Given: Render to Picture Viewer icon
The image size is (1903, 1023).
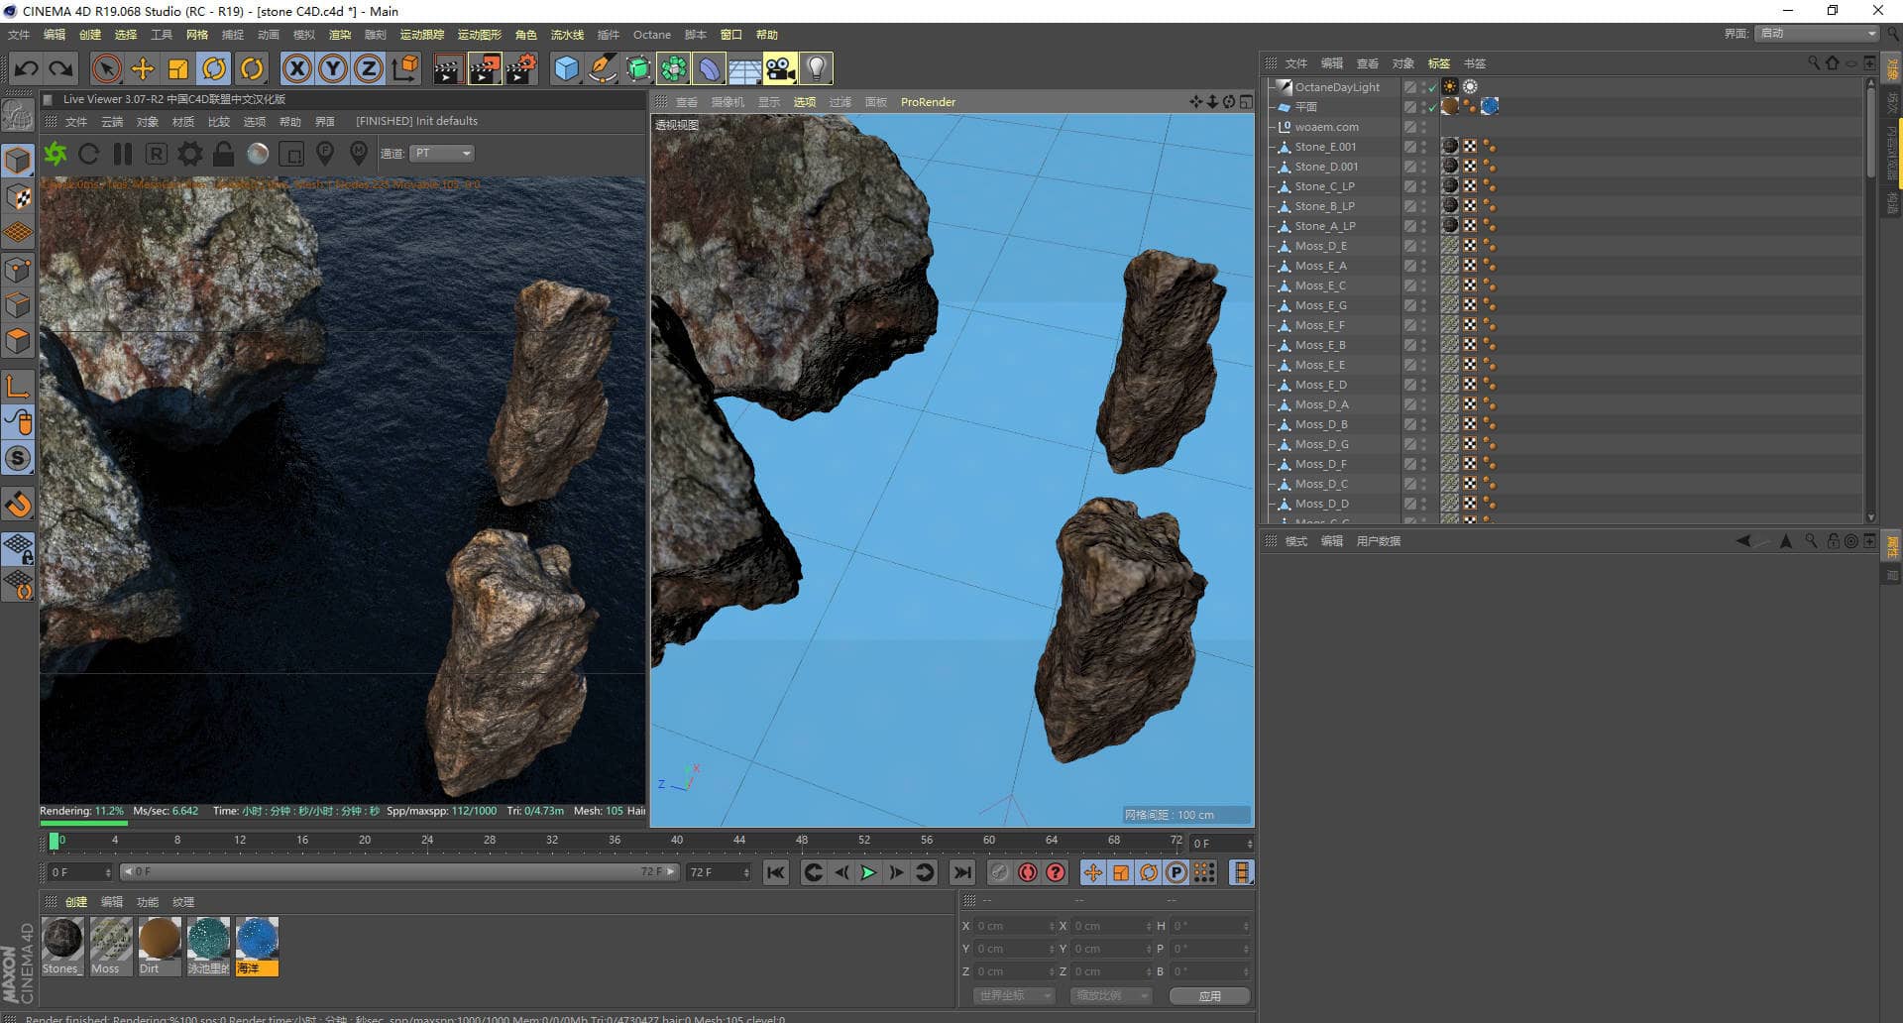Looking at the screenshot, I should pos(485,68).
